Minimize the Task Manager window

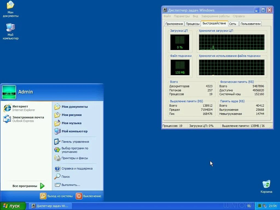click(256, 10)
